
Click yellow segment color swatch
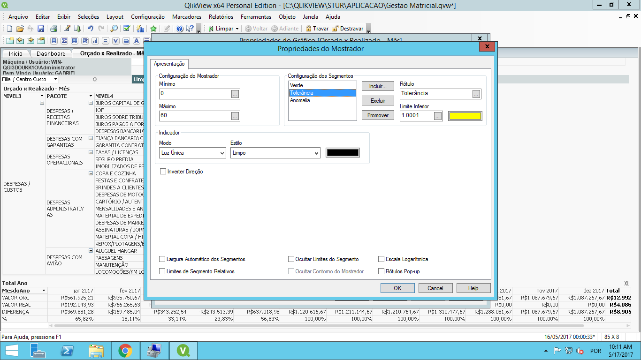click(465, 116)
